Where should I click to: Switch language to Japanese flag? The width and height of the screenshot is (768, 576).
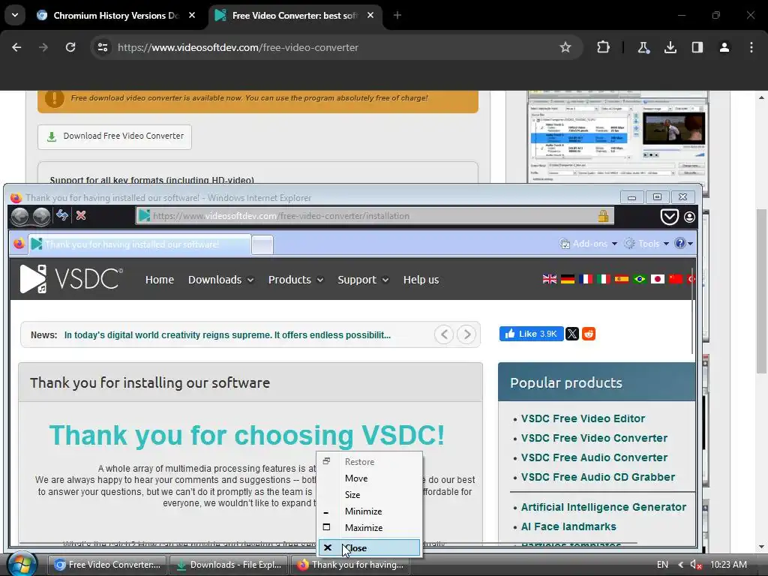coord(657,279)
